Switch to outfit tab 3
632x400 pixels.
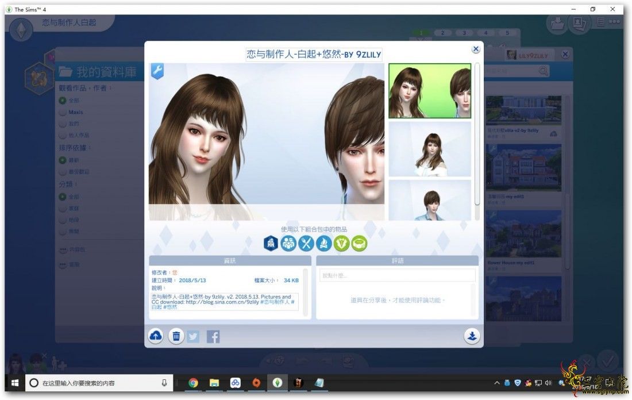[x=464, y=33]
